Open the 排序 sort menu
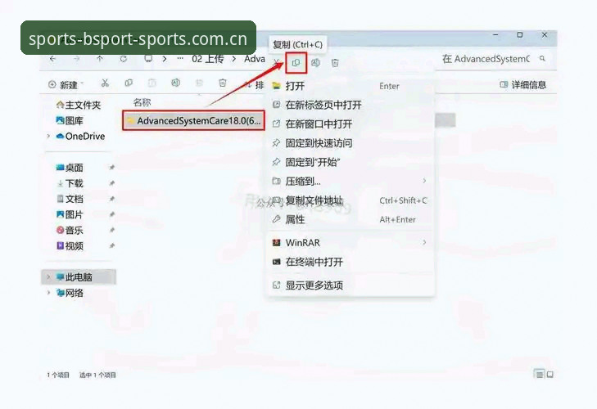This screenshot has width=597, height=409. pyautogui.click(x=255, y=85)
